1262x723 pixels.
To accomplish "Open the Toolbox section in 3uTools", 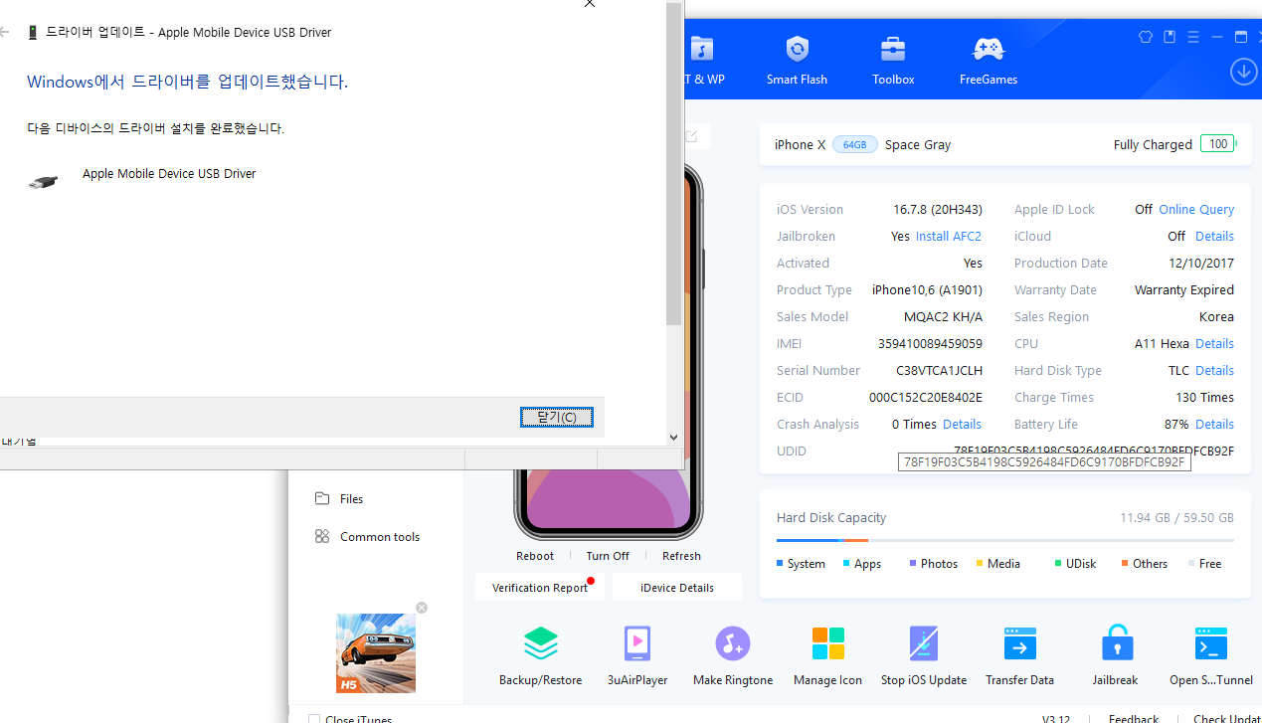I will pos(893,61).
